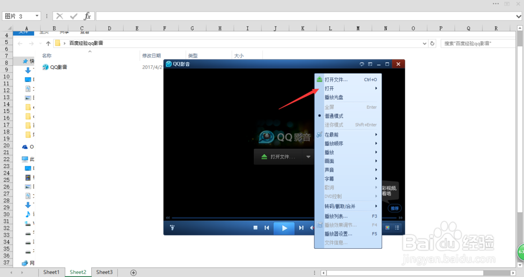Click the rewind arrows at seek bar start
524x277 pixels.
168,218
